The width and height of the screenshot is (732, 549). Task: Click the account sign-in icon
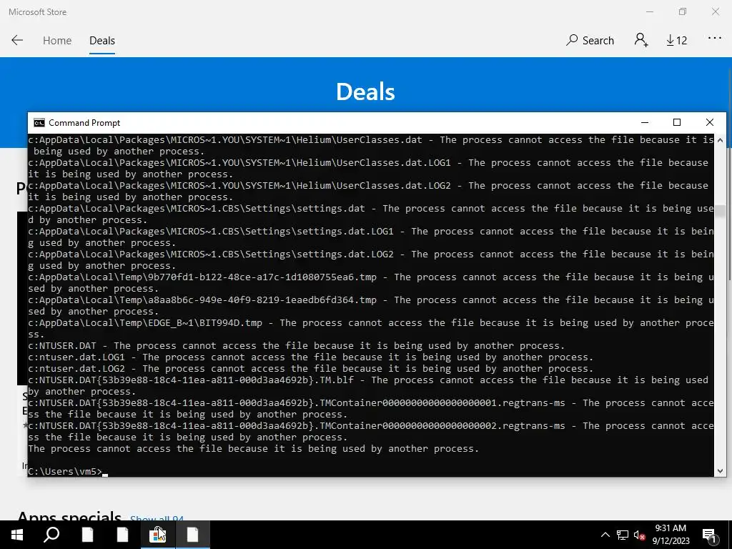[641, 40]
